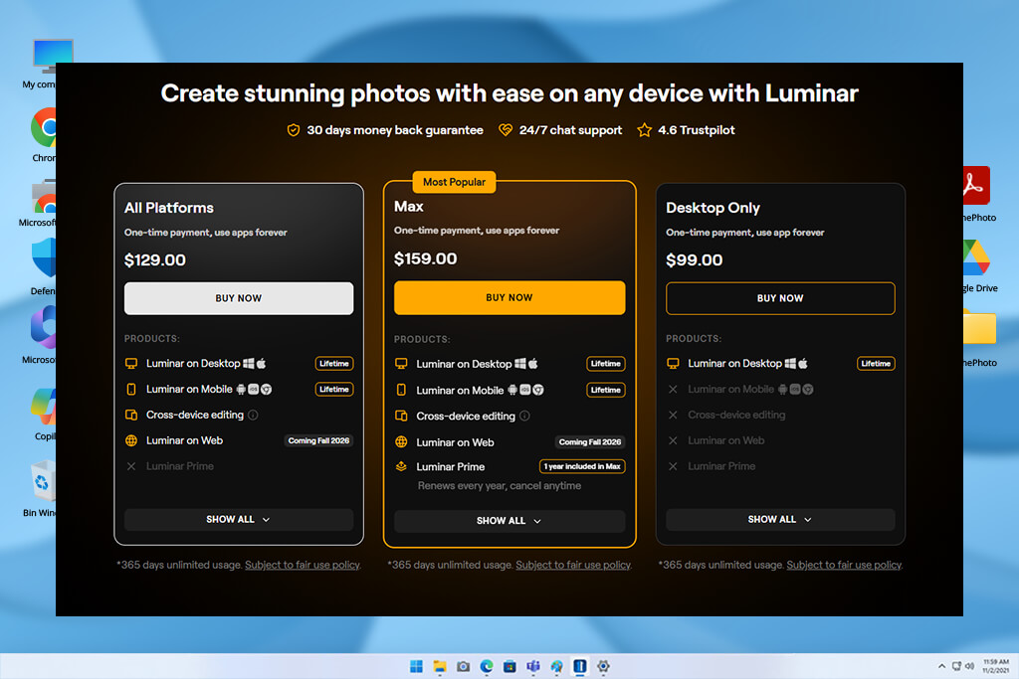Launch Microsoft Edge from the taskbar

coord(486,666)
